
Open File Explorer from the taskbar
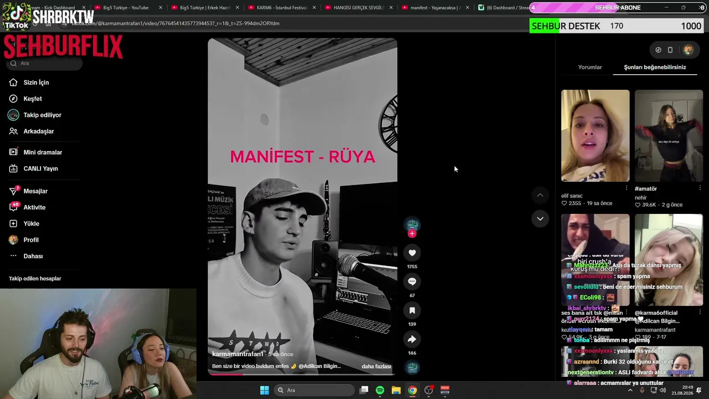396,390
